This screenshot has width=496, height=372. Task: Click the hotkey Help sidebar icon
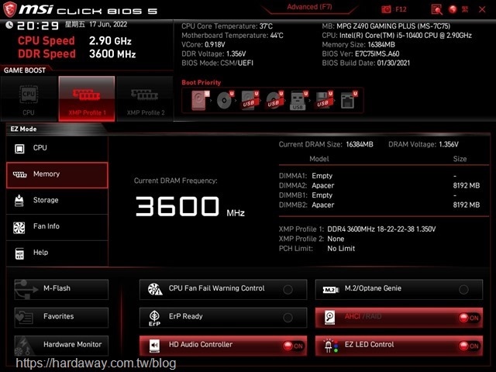(x=19, y=253)
